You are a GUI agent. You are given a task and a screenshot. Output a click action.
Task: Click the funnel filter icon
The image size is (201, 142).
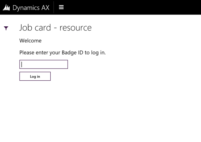click(x=6, y=28)
